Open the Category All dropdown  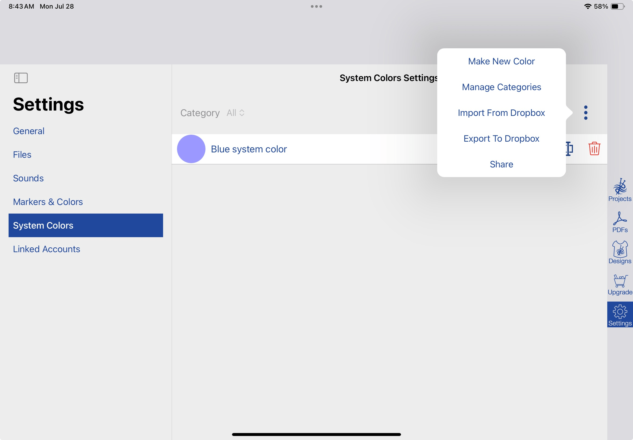tap(235, 113)
